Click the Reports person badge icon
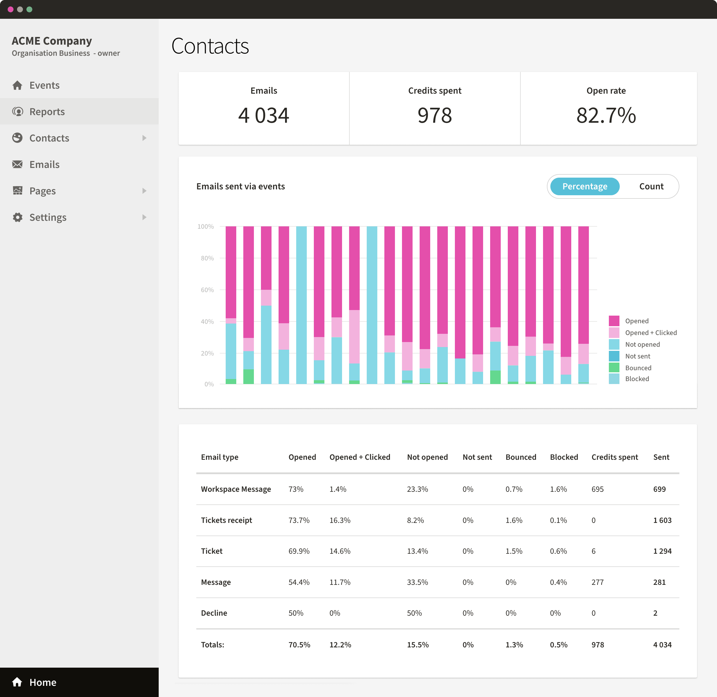717x697 pixels. pyautogui.click(x=17, y=111)
